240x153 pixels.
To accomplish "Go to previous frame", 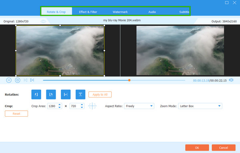I will [26, 80].
